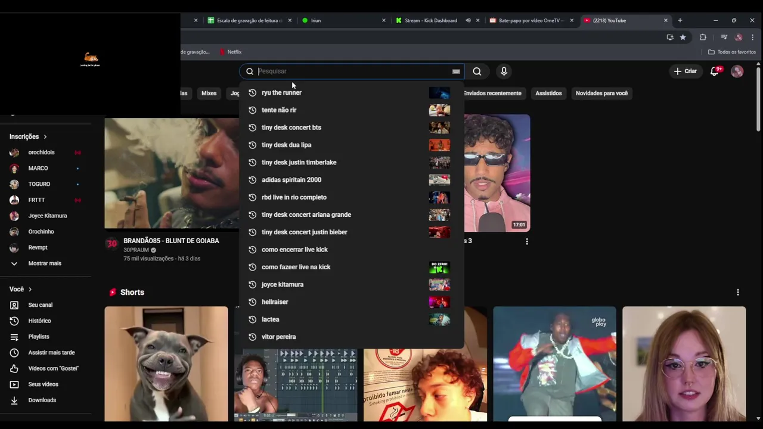This screenshot has height=429, width=763.
Task: Choose 'joyce kitamura' search suggestion
Action: pyautogui.click(x=352, y=284)
